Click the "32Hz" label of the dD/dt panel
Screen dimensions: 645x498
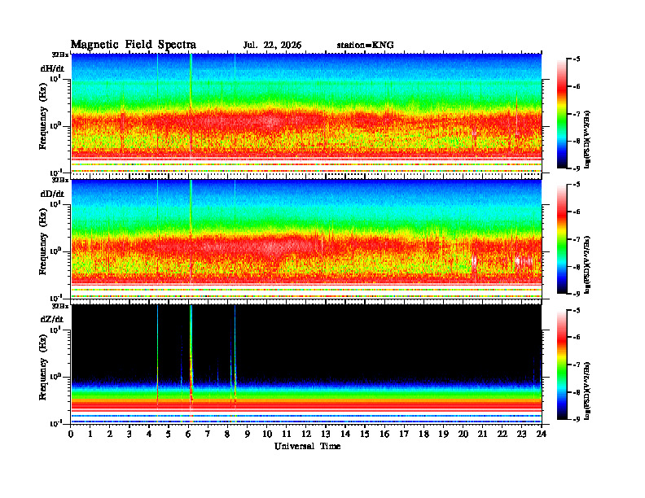(60, 180)
